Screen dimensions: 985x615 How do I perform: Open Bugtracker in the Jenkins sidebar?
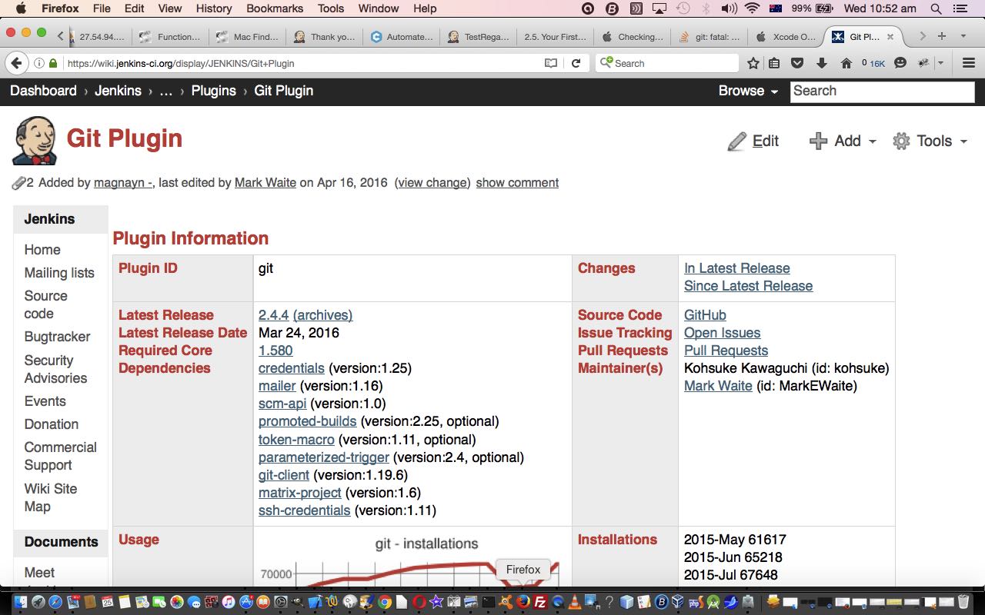(x=57, y=337)
